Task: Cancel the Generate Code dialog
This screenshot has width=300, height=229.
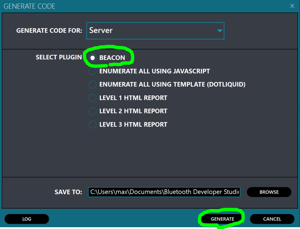Action: coord(272,219)
